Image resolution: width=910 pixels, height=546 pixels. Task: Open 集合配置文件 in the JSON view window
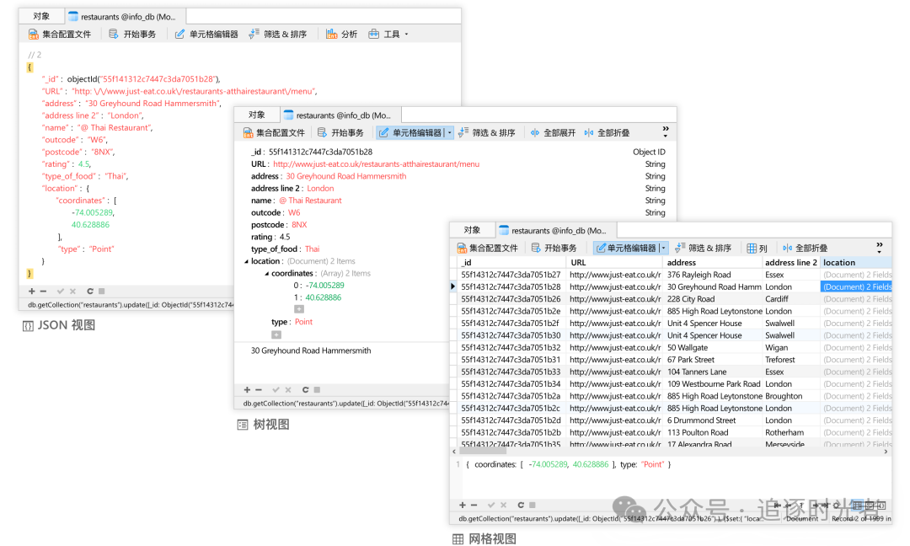coord(60,35)
